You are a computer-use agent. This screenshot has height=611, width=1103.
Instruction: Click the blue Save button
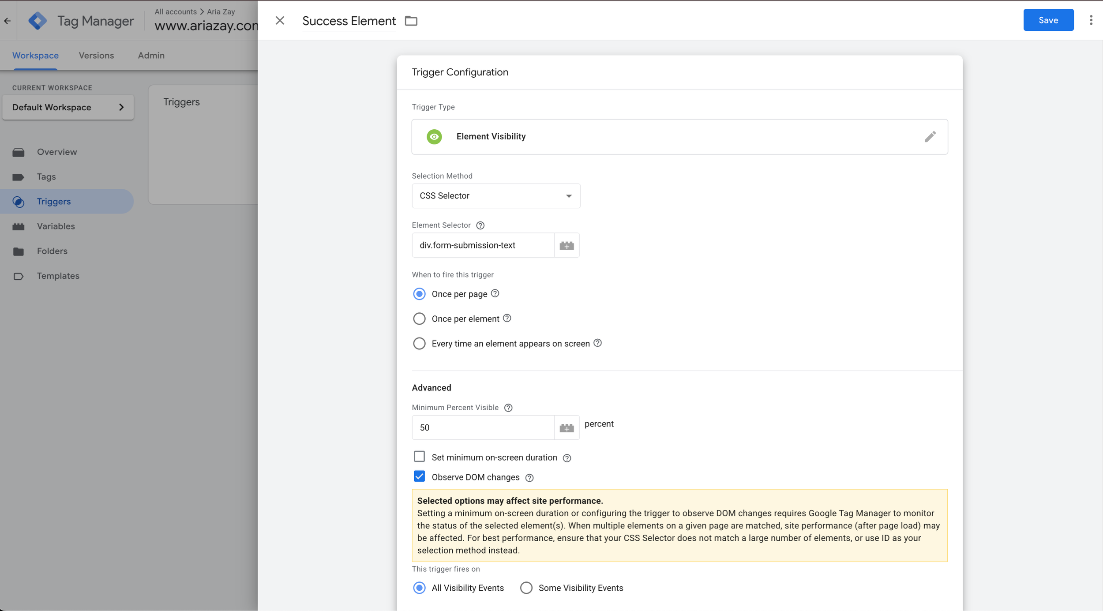coord(1048,20)
